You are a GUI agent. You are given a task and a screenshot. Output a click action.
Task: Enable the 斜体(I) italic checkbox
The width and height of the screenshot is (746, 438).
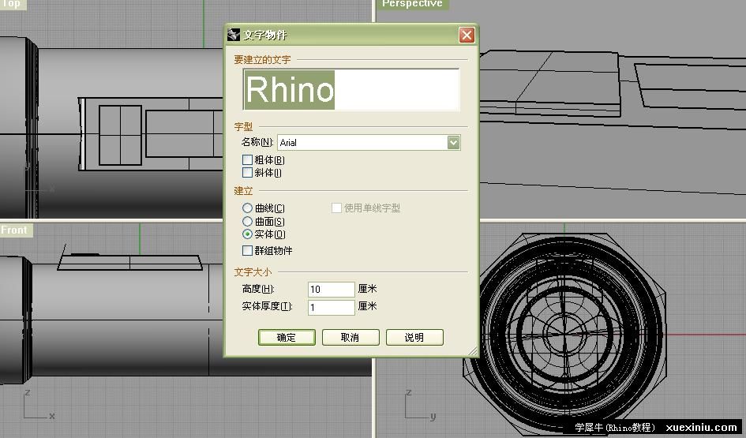click(x=247, y=172)
